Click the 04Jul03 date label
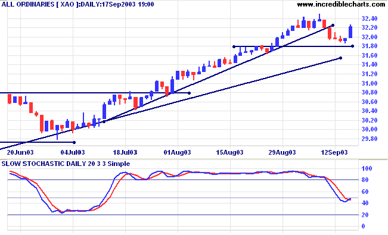Screen dimensions: 388x235 point(73,152)
